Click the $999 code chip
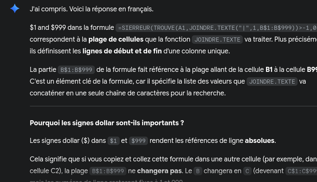 [x=139, y=141]
